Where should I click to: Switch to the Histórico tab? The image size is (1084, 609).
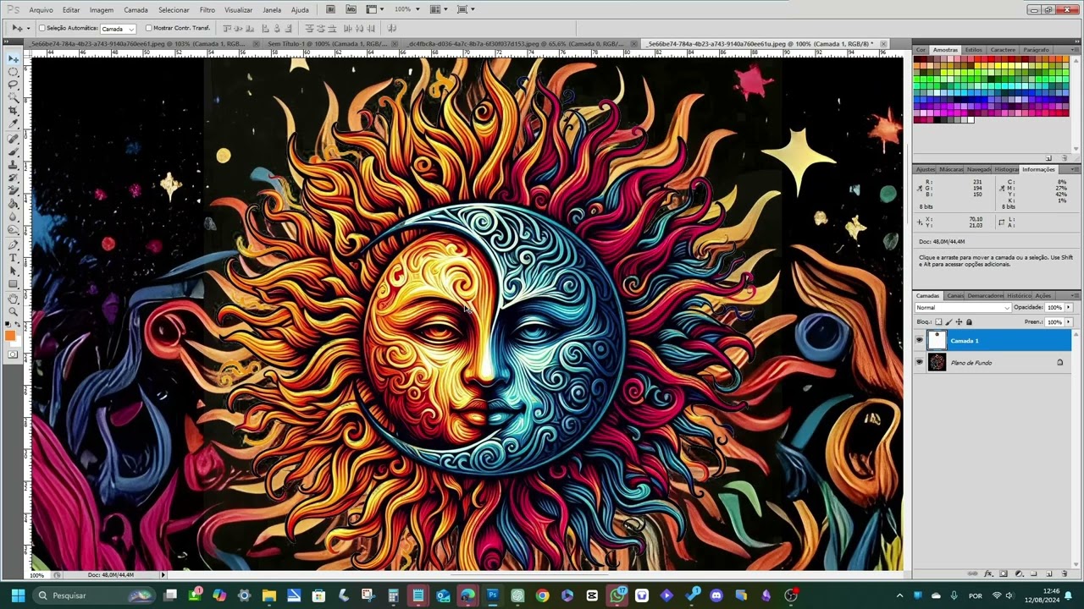click(x=1019, y=295)
